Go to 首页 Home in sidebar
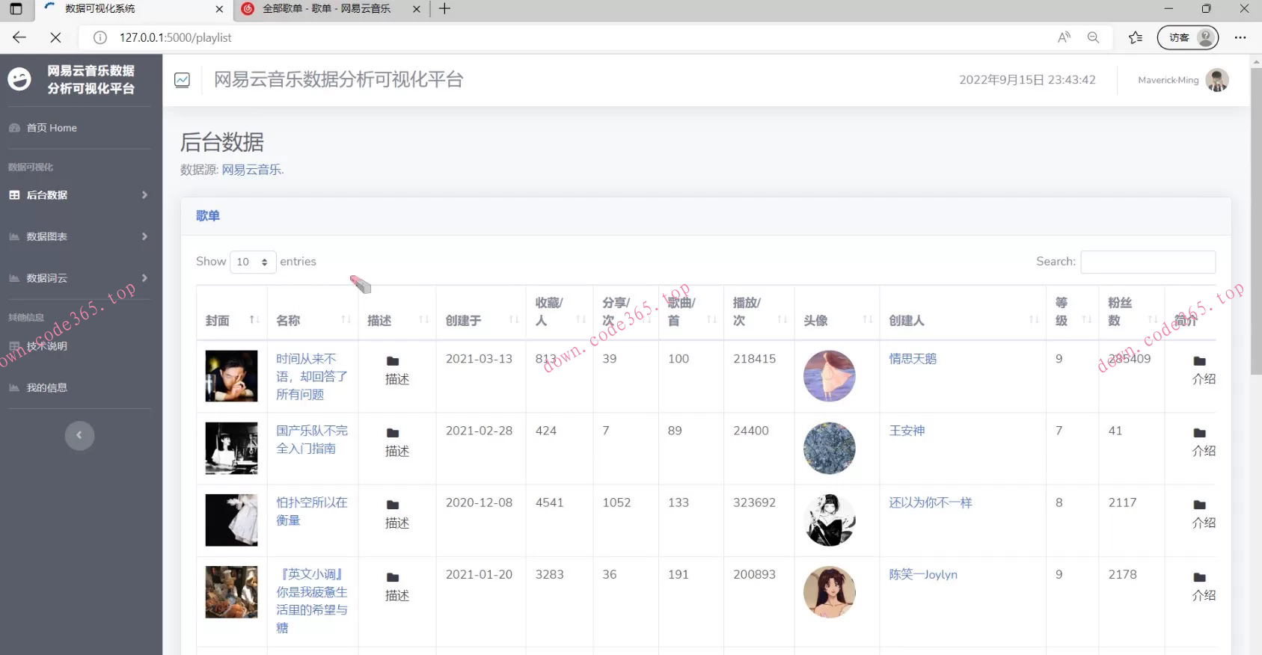1262x655 pixels. point(52,128)
